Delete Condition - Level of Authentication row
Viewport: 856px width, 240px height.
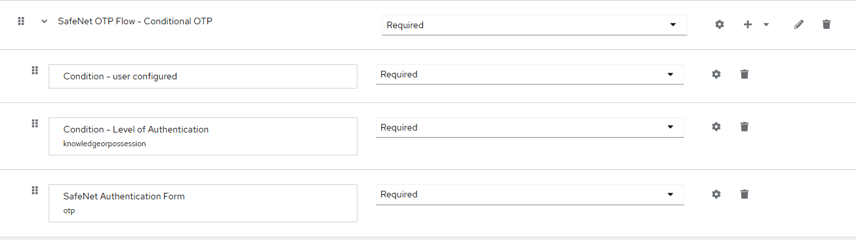point(744,127)
